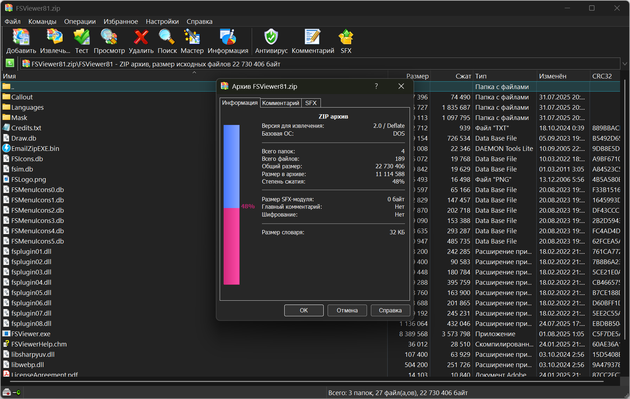Click the drive/key icon in status bar
The width and height of the screenshot is (630, 399).
[11, 392]
